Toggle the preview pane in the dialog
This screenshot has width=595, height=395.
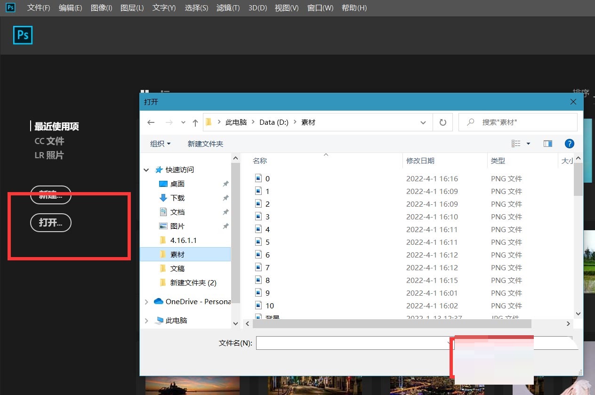547,144
